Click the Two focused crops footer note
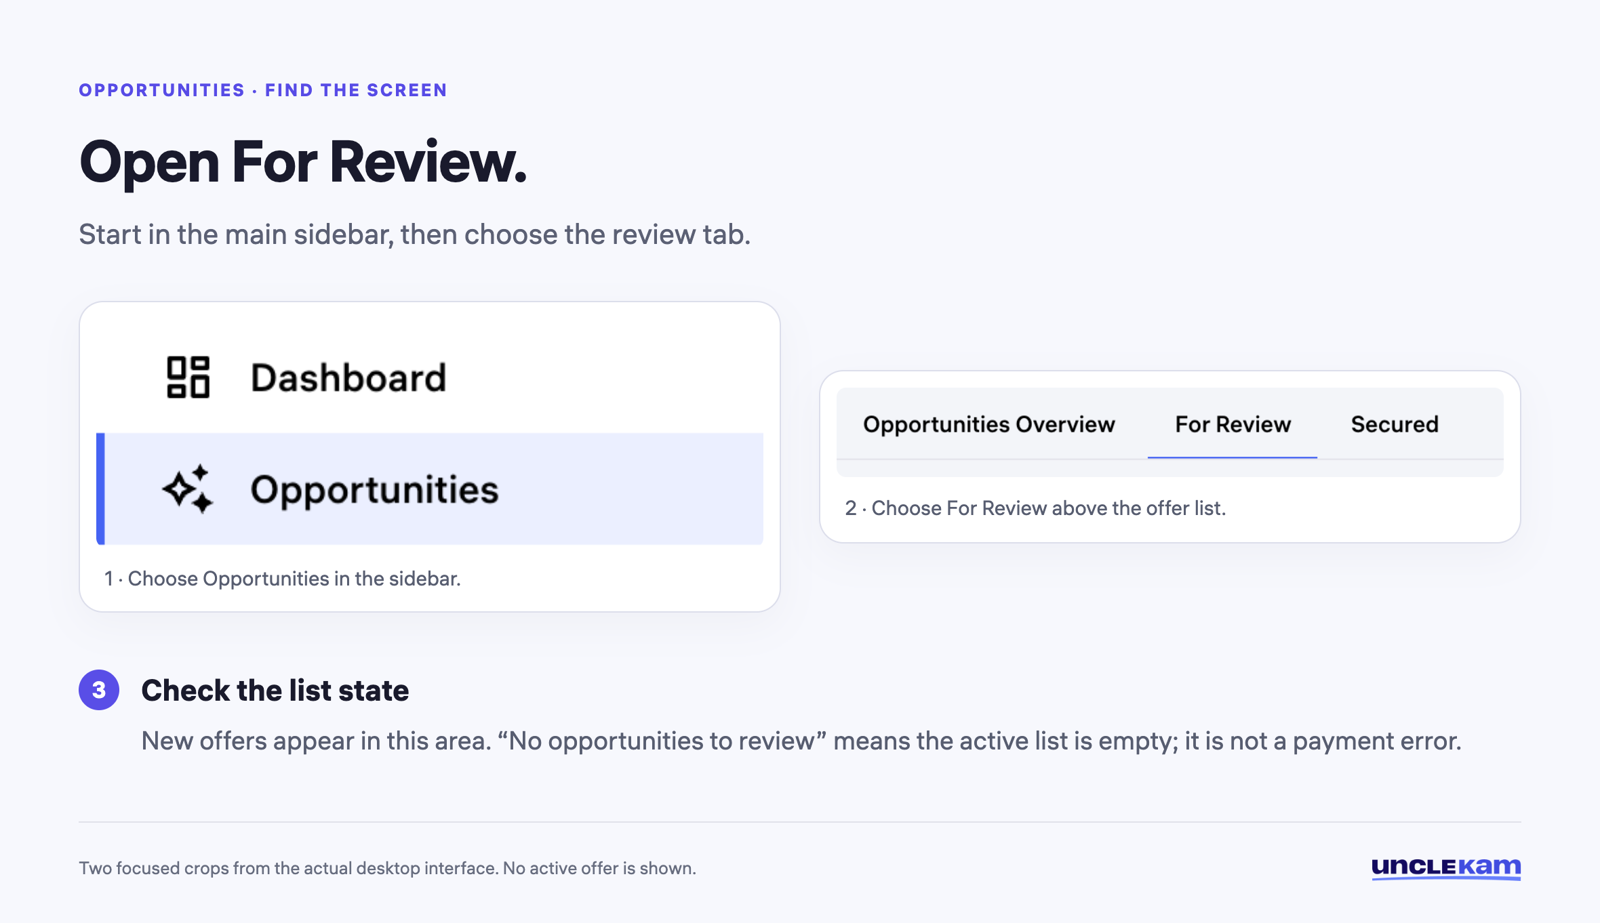This screenshot has height=923, width=1600. pyautogui.click(x=387, y=868)
